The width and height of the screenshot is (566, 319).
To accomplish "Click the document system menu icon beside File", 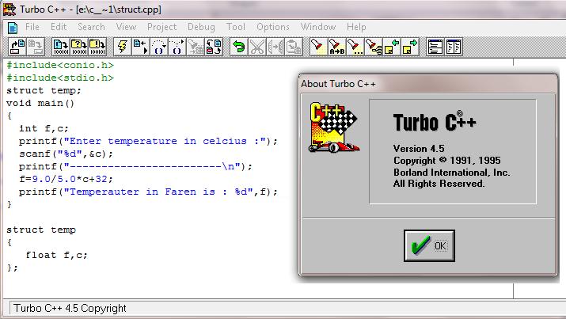I will [x=13, y=28].
